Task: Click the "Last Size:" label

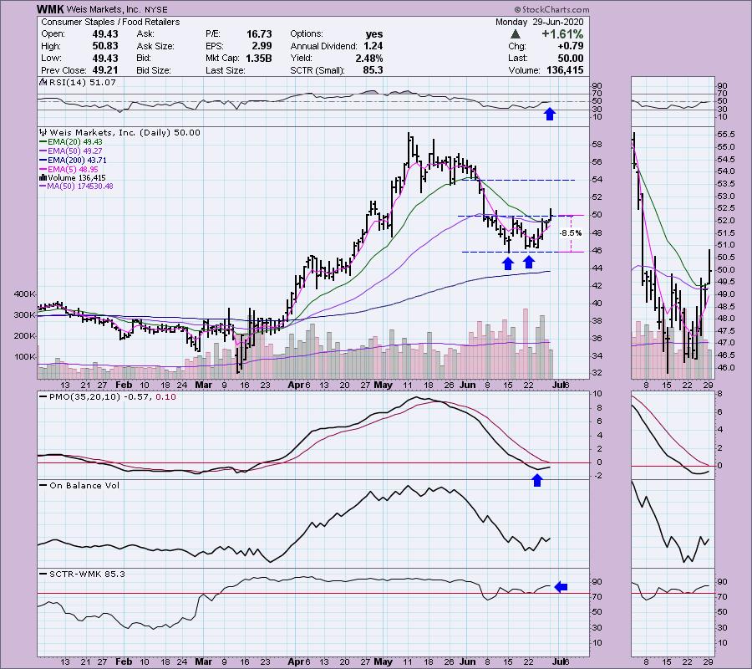Action: click(226, 70)
